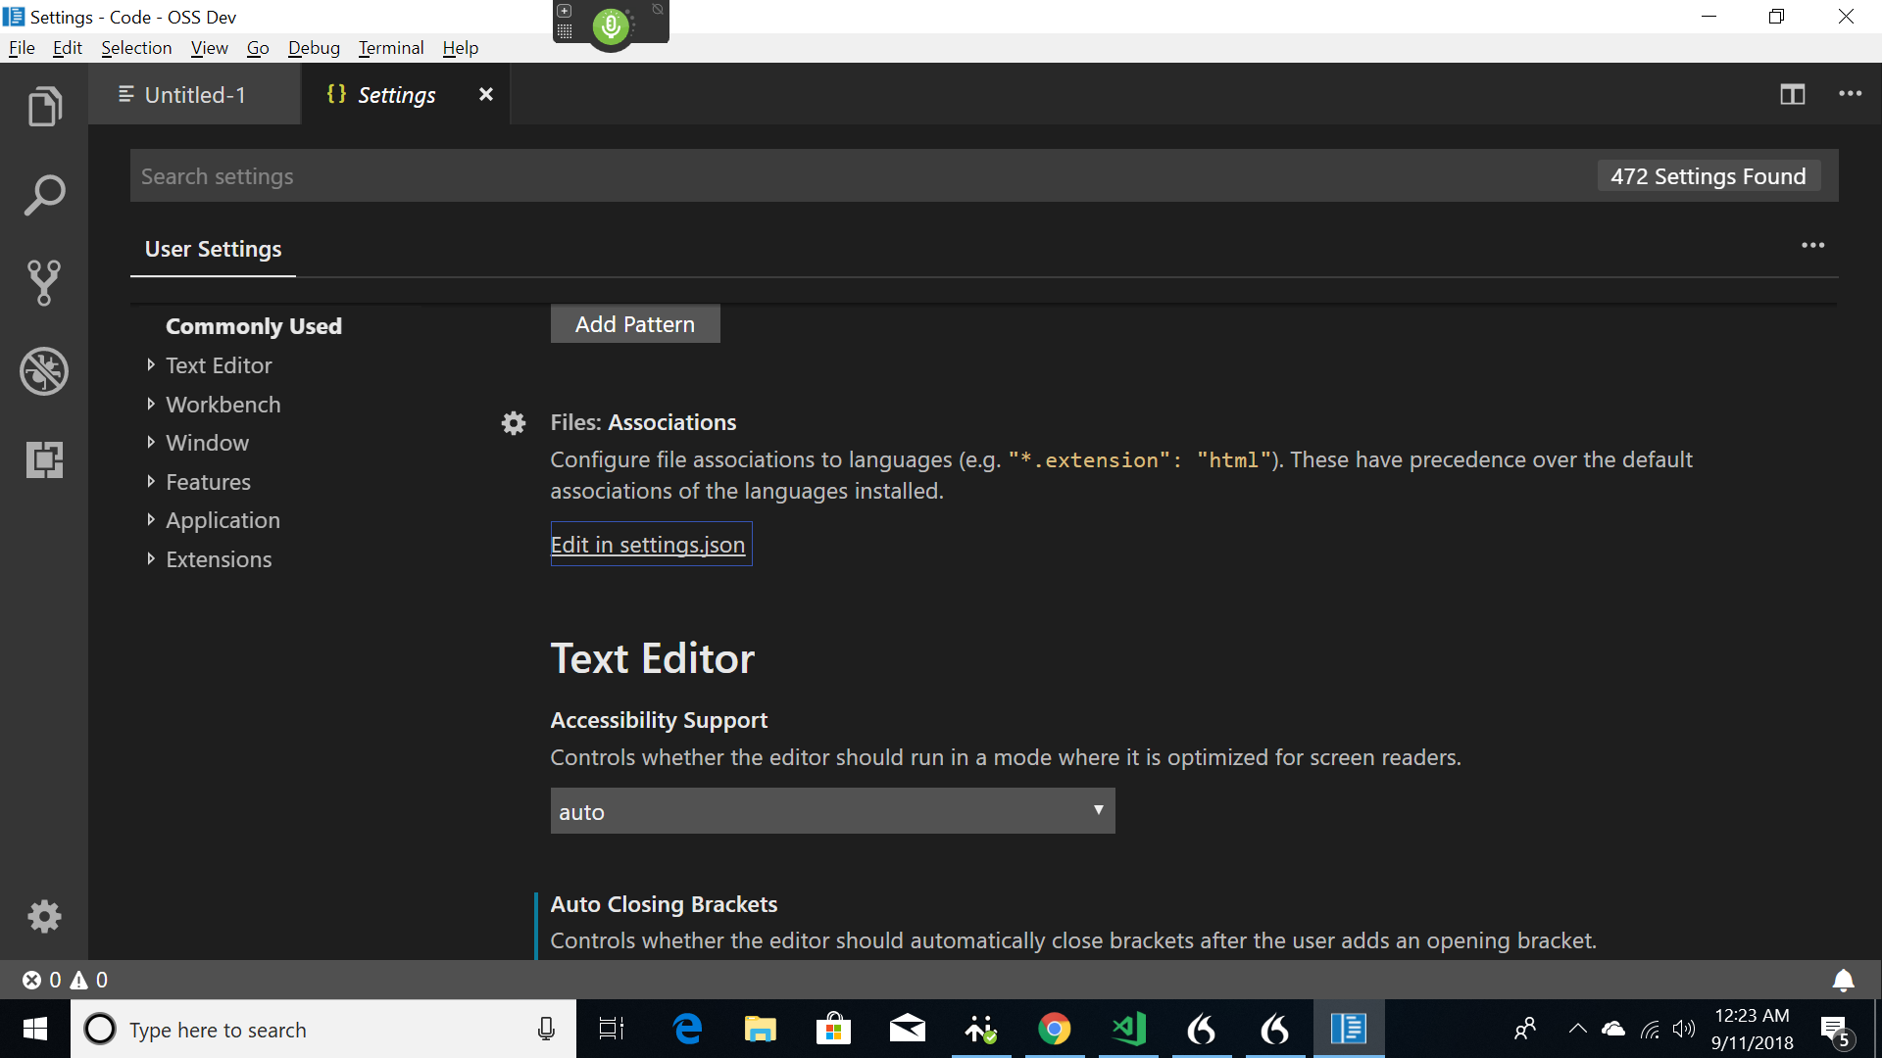This screenshot has height=1058, width=1882.
Task: Open the Explorer view in the activity bar
Action: click(44, 106)
